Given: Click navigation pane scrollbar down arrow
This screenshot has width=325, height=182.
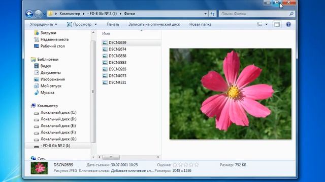Looking at the screenshot, I should (93, 157).
